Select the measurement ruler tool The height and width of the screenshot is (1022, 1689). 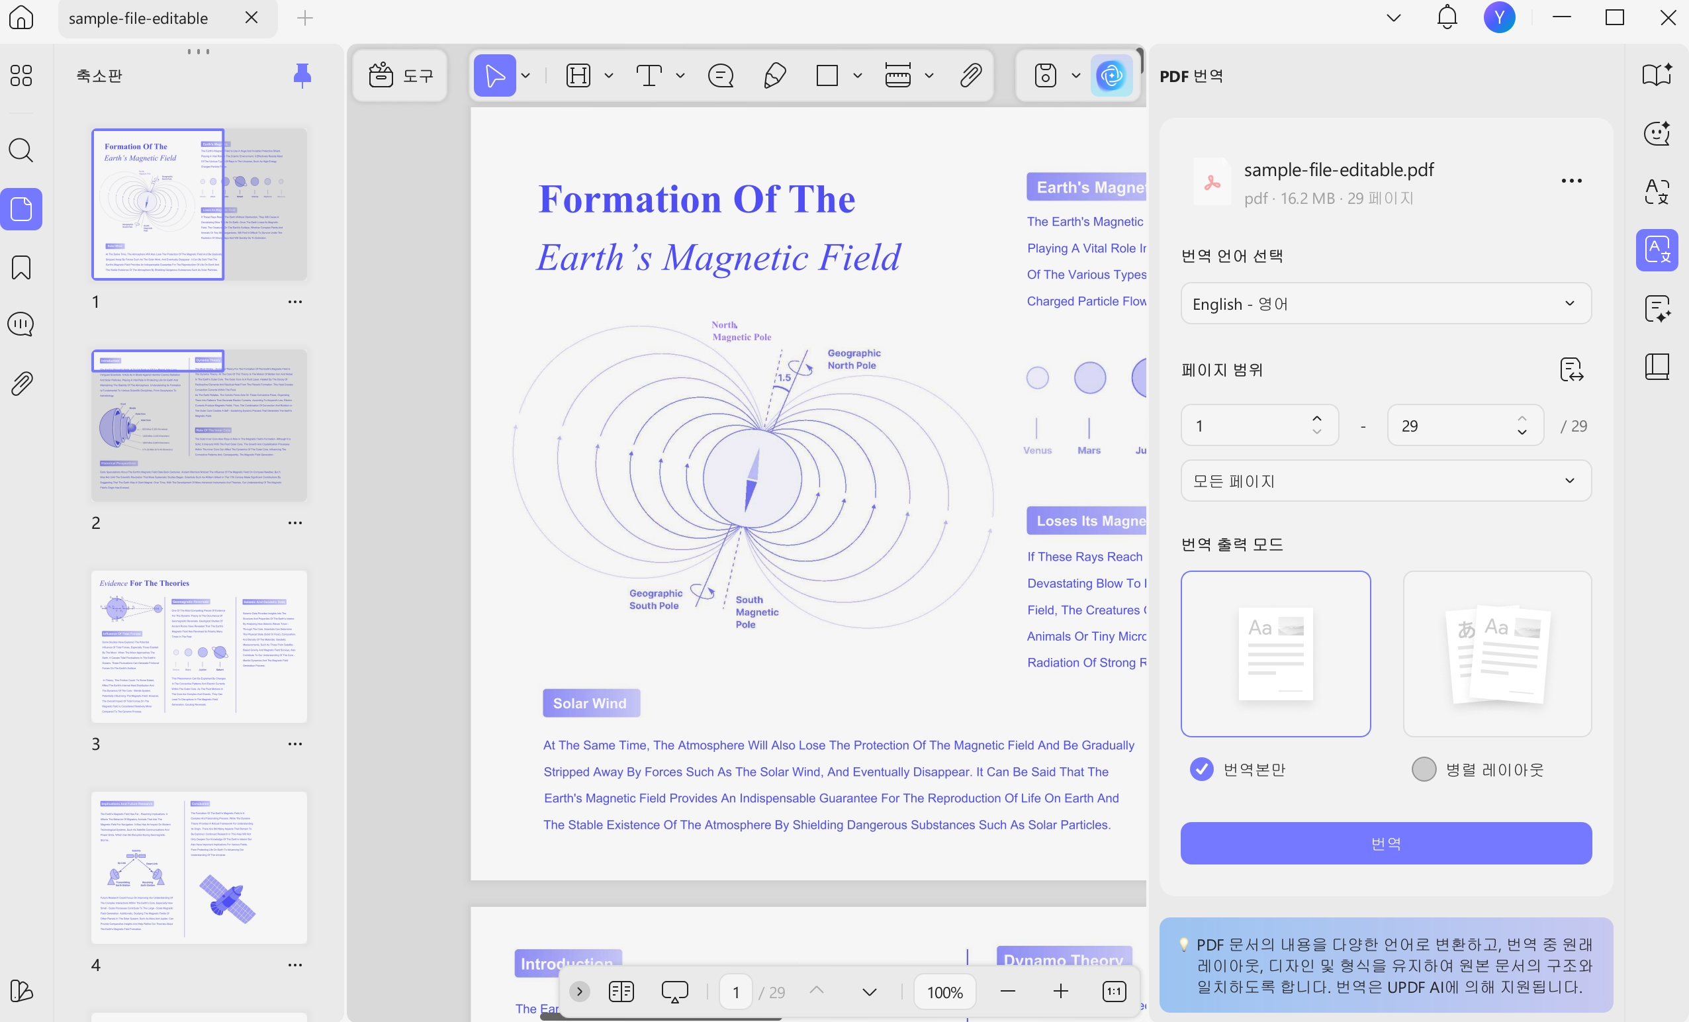[x=898, y=75]
